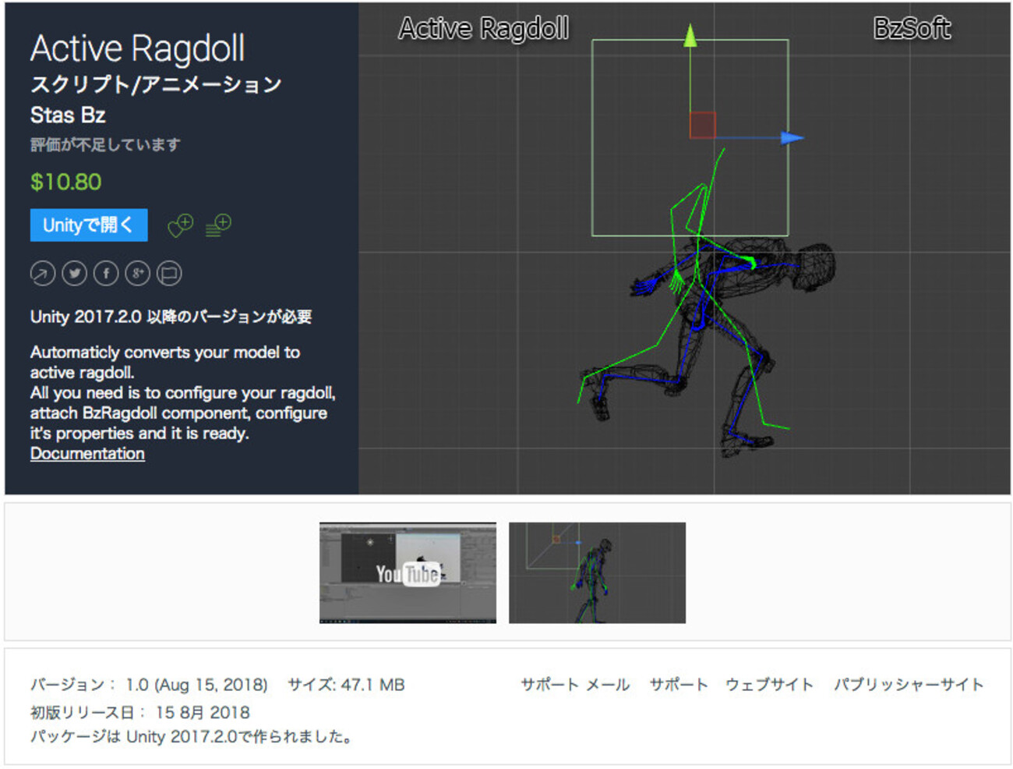Click the サイズ: 47.1 MB text

(346, 685)
